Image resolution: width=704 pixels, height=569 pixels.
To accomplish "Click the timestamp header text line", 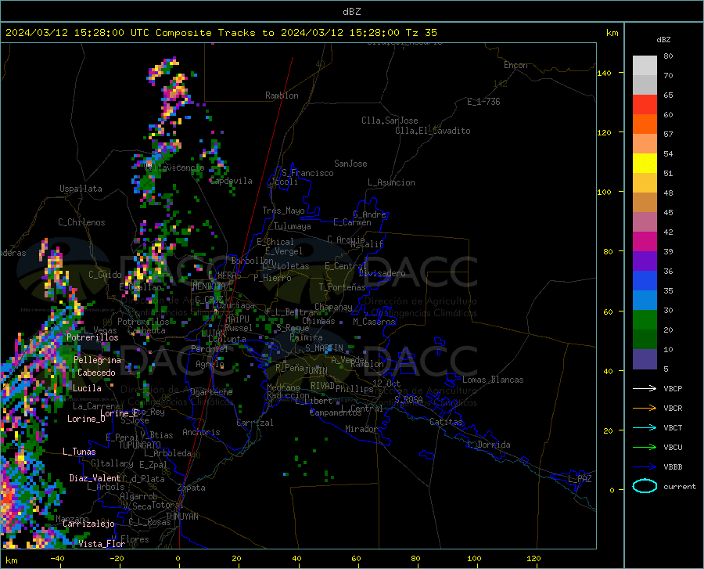I will (221, 33).
